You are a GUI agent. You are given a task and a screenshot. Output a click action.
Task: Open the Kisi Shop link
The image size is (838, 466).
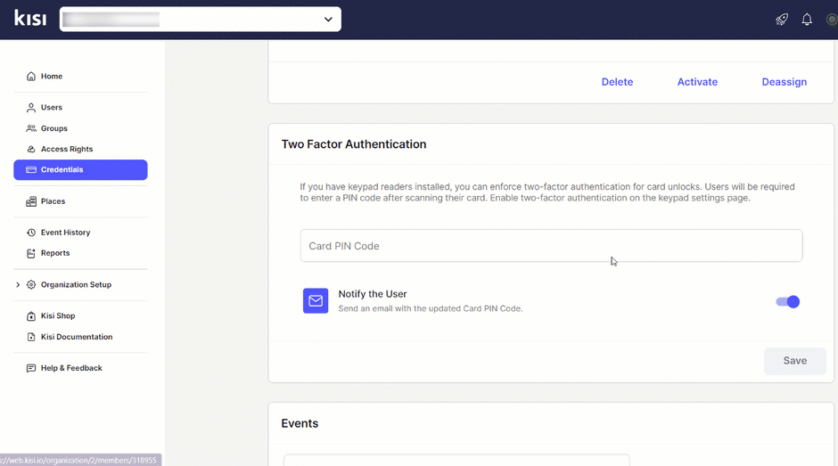click(x=58, y=315)
